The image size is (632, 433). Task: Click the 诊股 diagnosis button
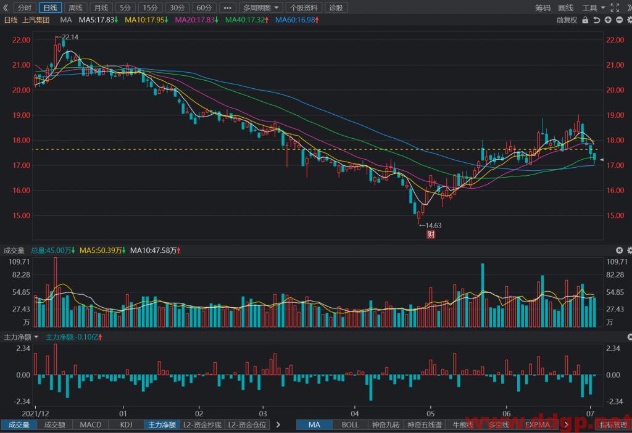(x=336, y=8)
